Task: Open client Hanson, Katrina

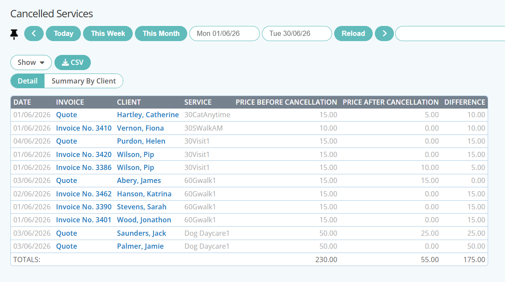Action: point(144,194)
